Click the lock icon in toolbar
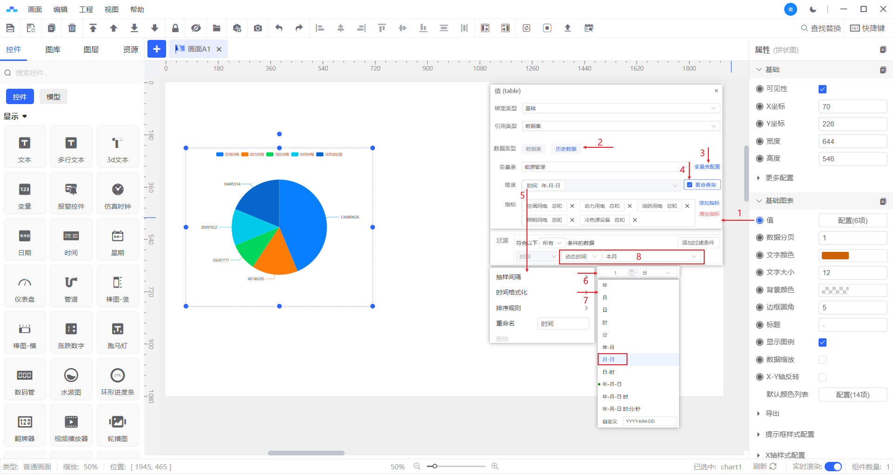 [x=175, y=28]
